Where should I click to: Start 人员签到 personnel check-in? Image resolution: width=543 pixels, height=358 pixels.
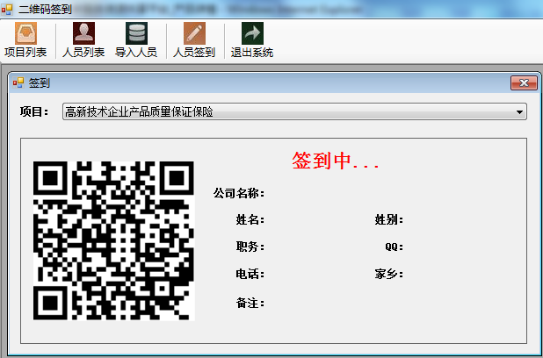[194, 39]
